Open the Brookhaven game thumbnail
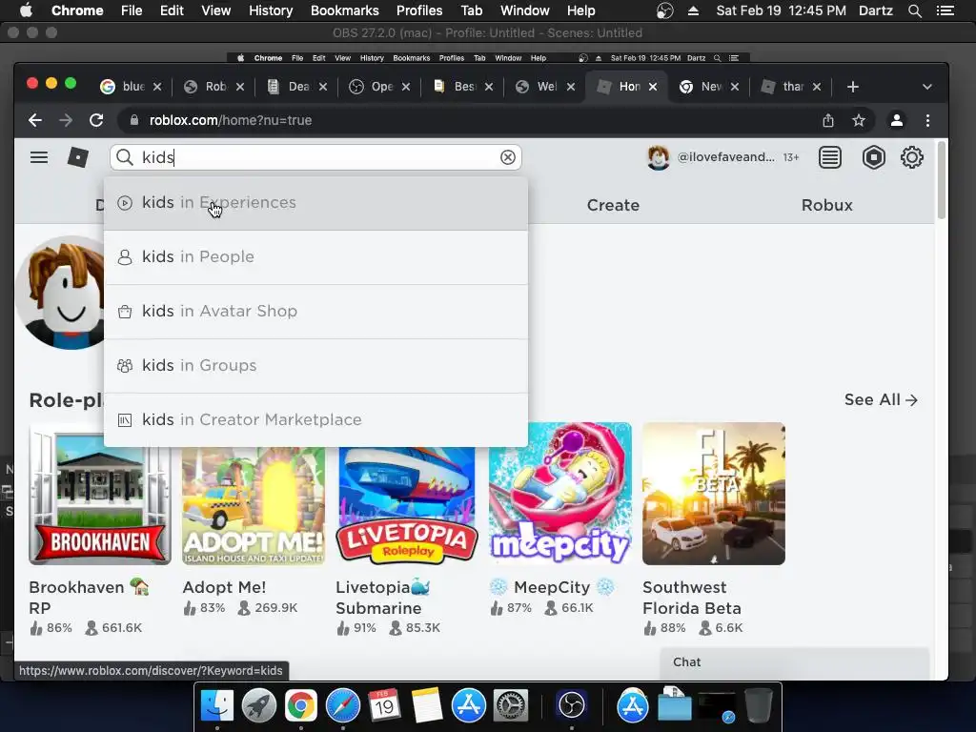Viewport: 976px width, 732px height. [x=99, y=494]
